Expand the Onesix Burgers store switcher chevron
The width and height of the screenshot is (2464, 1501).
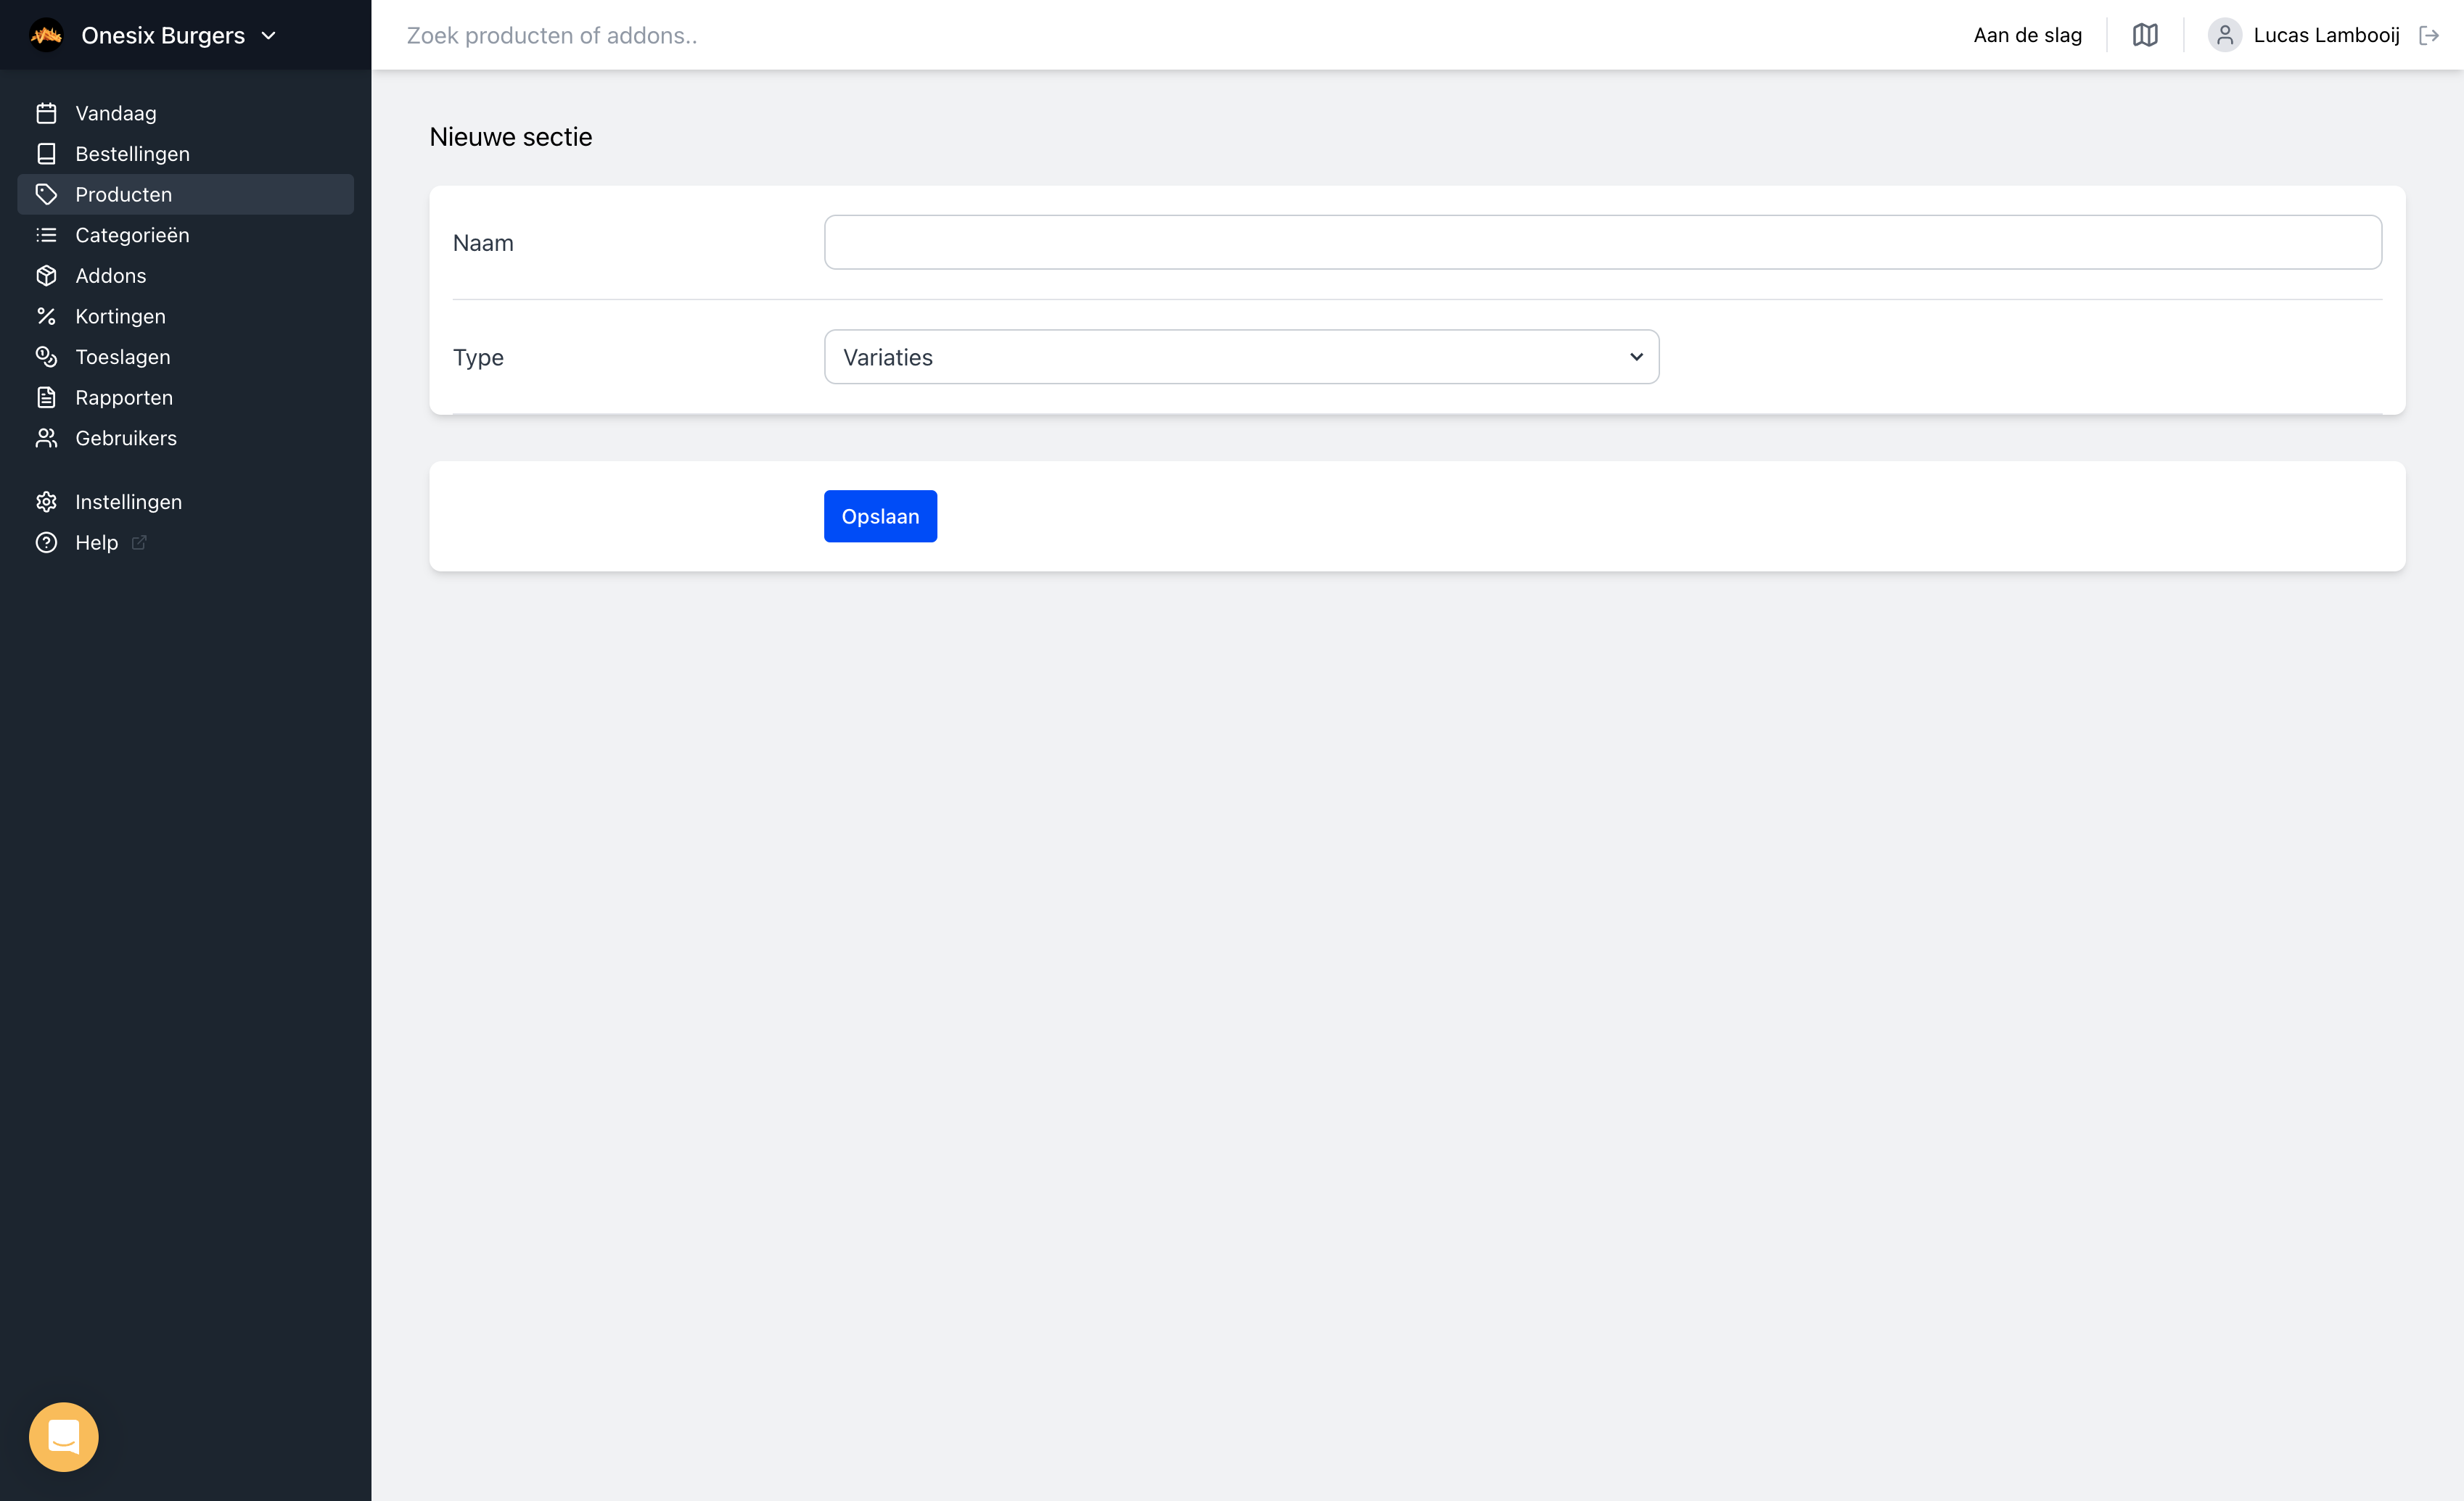(268, 36)
